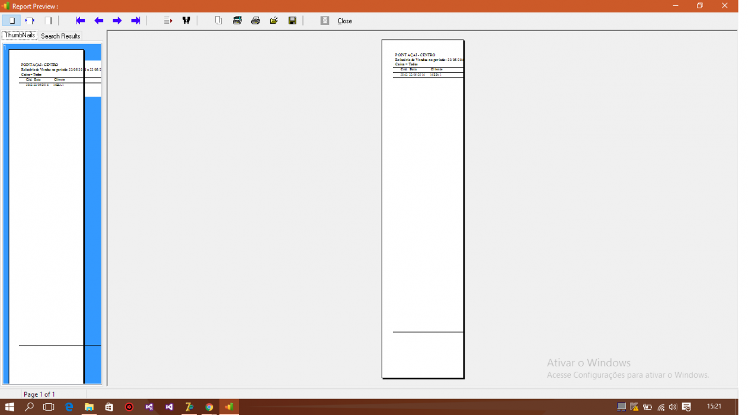
Task: Open File Explorer from taskbar
Action: pos(89,407)
